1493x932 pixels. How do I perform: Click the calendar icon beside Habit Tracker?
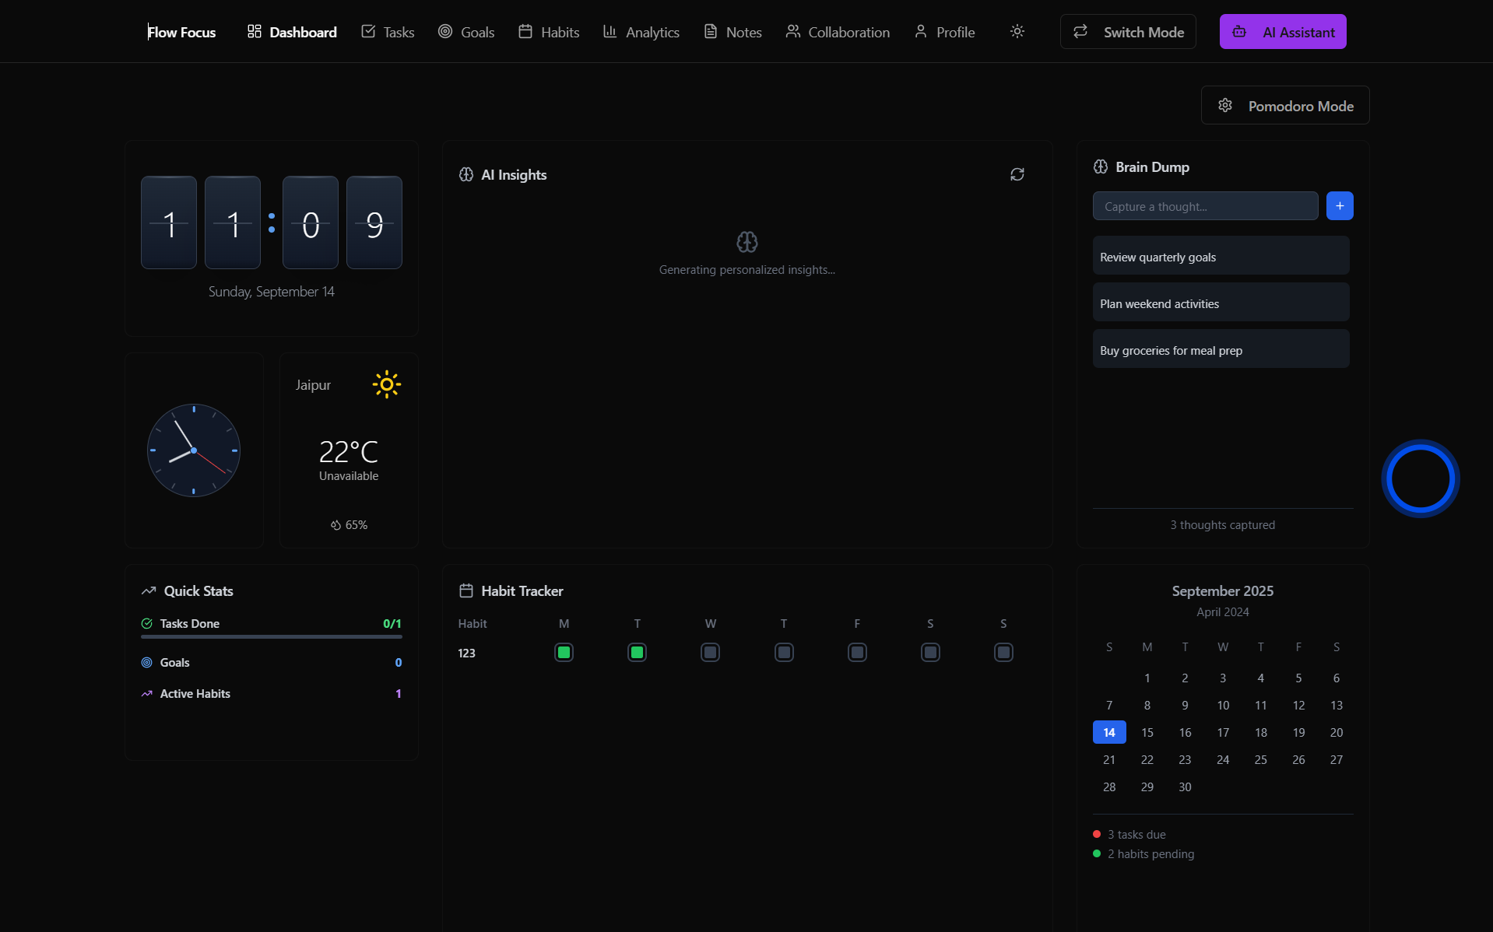point(466,591)
